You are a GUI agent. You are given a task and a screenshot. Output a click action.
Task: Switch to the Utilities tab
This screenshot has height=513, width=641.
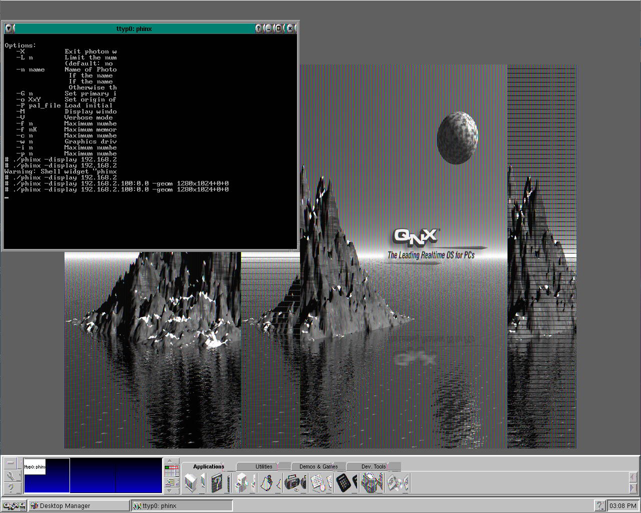pyautogui.click(x=263, y=466)
